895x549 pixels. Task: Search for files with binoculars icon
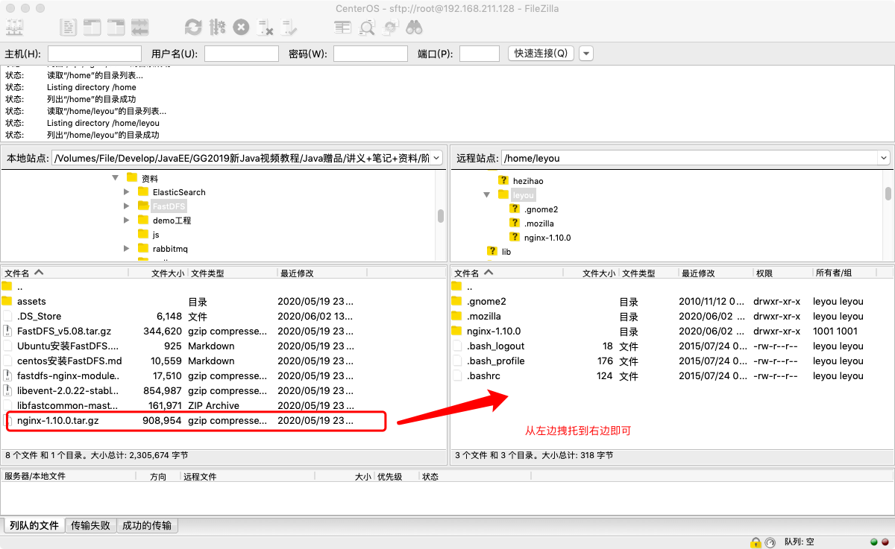[415, 28]
